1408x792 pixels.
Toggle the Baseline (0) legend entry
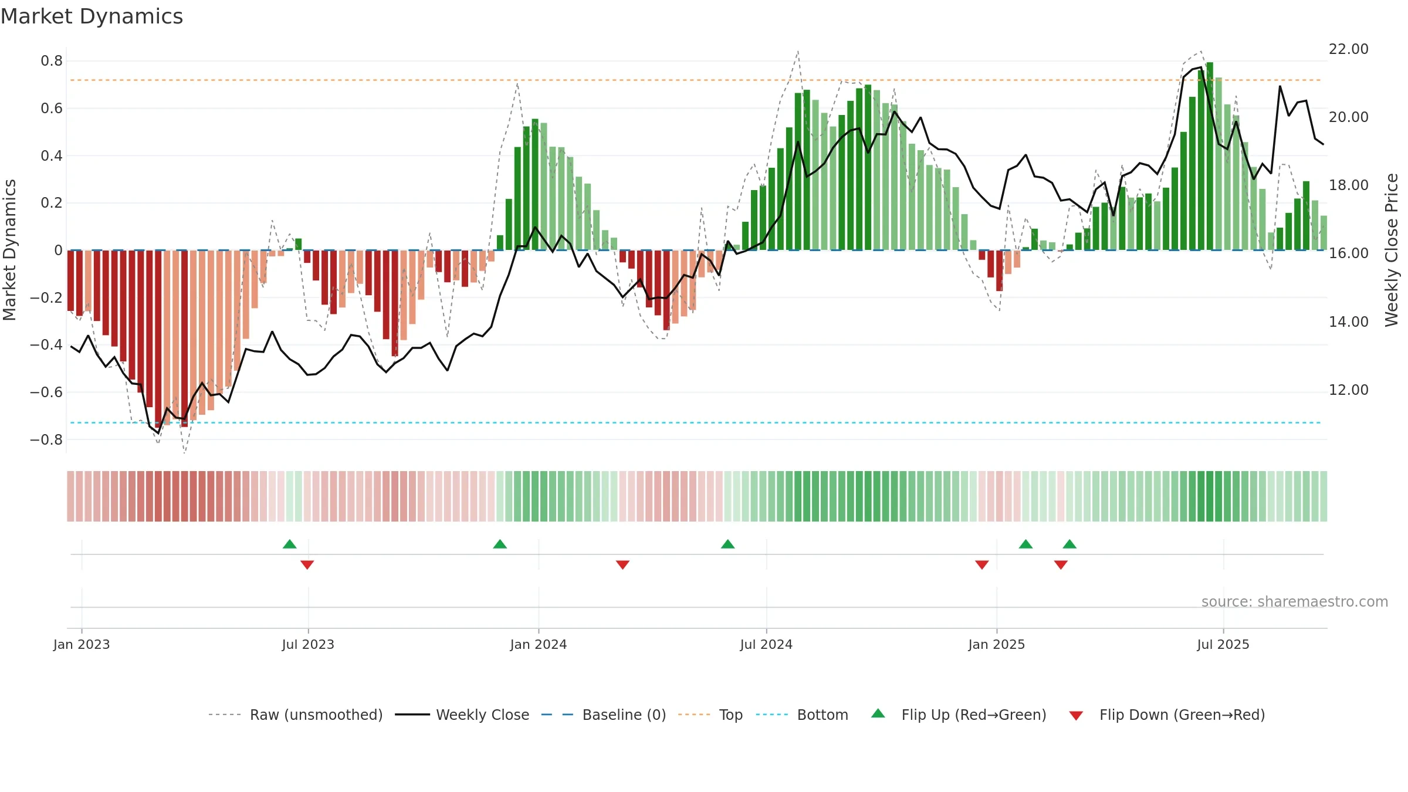604,715
